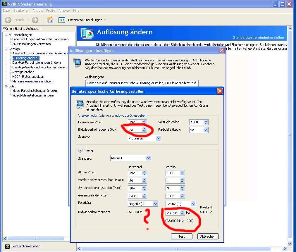Open the Hilfe menu
This screenshot has height=252, width=296.
click(x=76, y=11)
